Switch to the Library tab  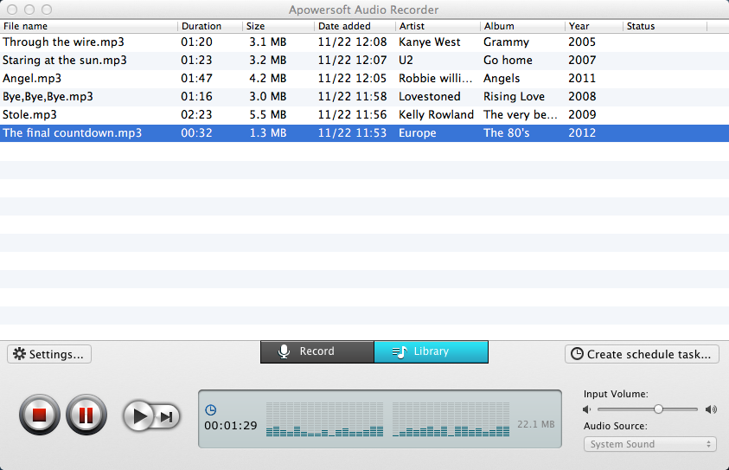[x=431, y=351]
